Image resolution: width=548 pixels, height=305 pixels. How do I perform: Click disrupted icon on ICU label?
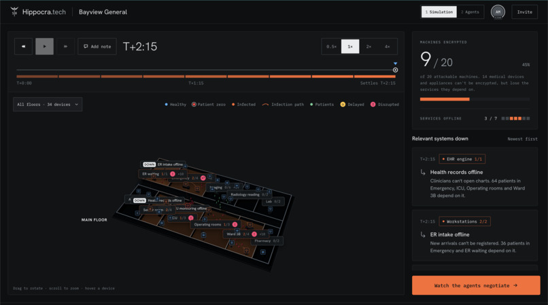point(191,218)
